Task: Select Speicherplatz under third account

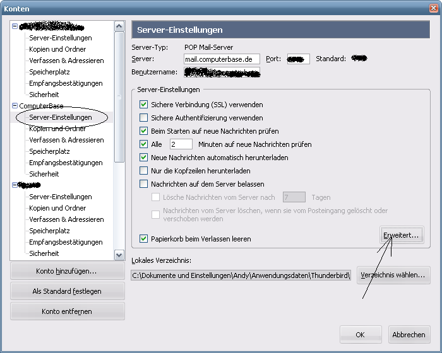Action: click(x=50, y=231)
